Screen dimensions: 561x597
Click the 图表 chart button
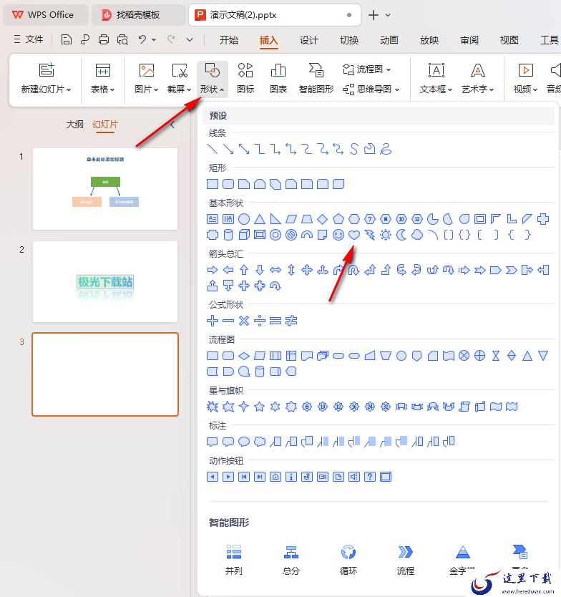[x=278, y=79]
